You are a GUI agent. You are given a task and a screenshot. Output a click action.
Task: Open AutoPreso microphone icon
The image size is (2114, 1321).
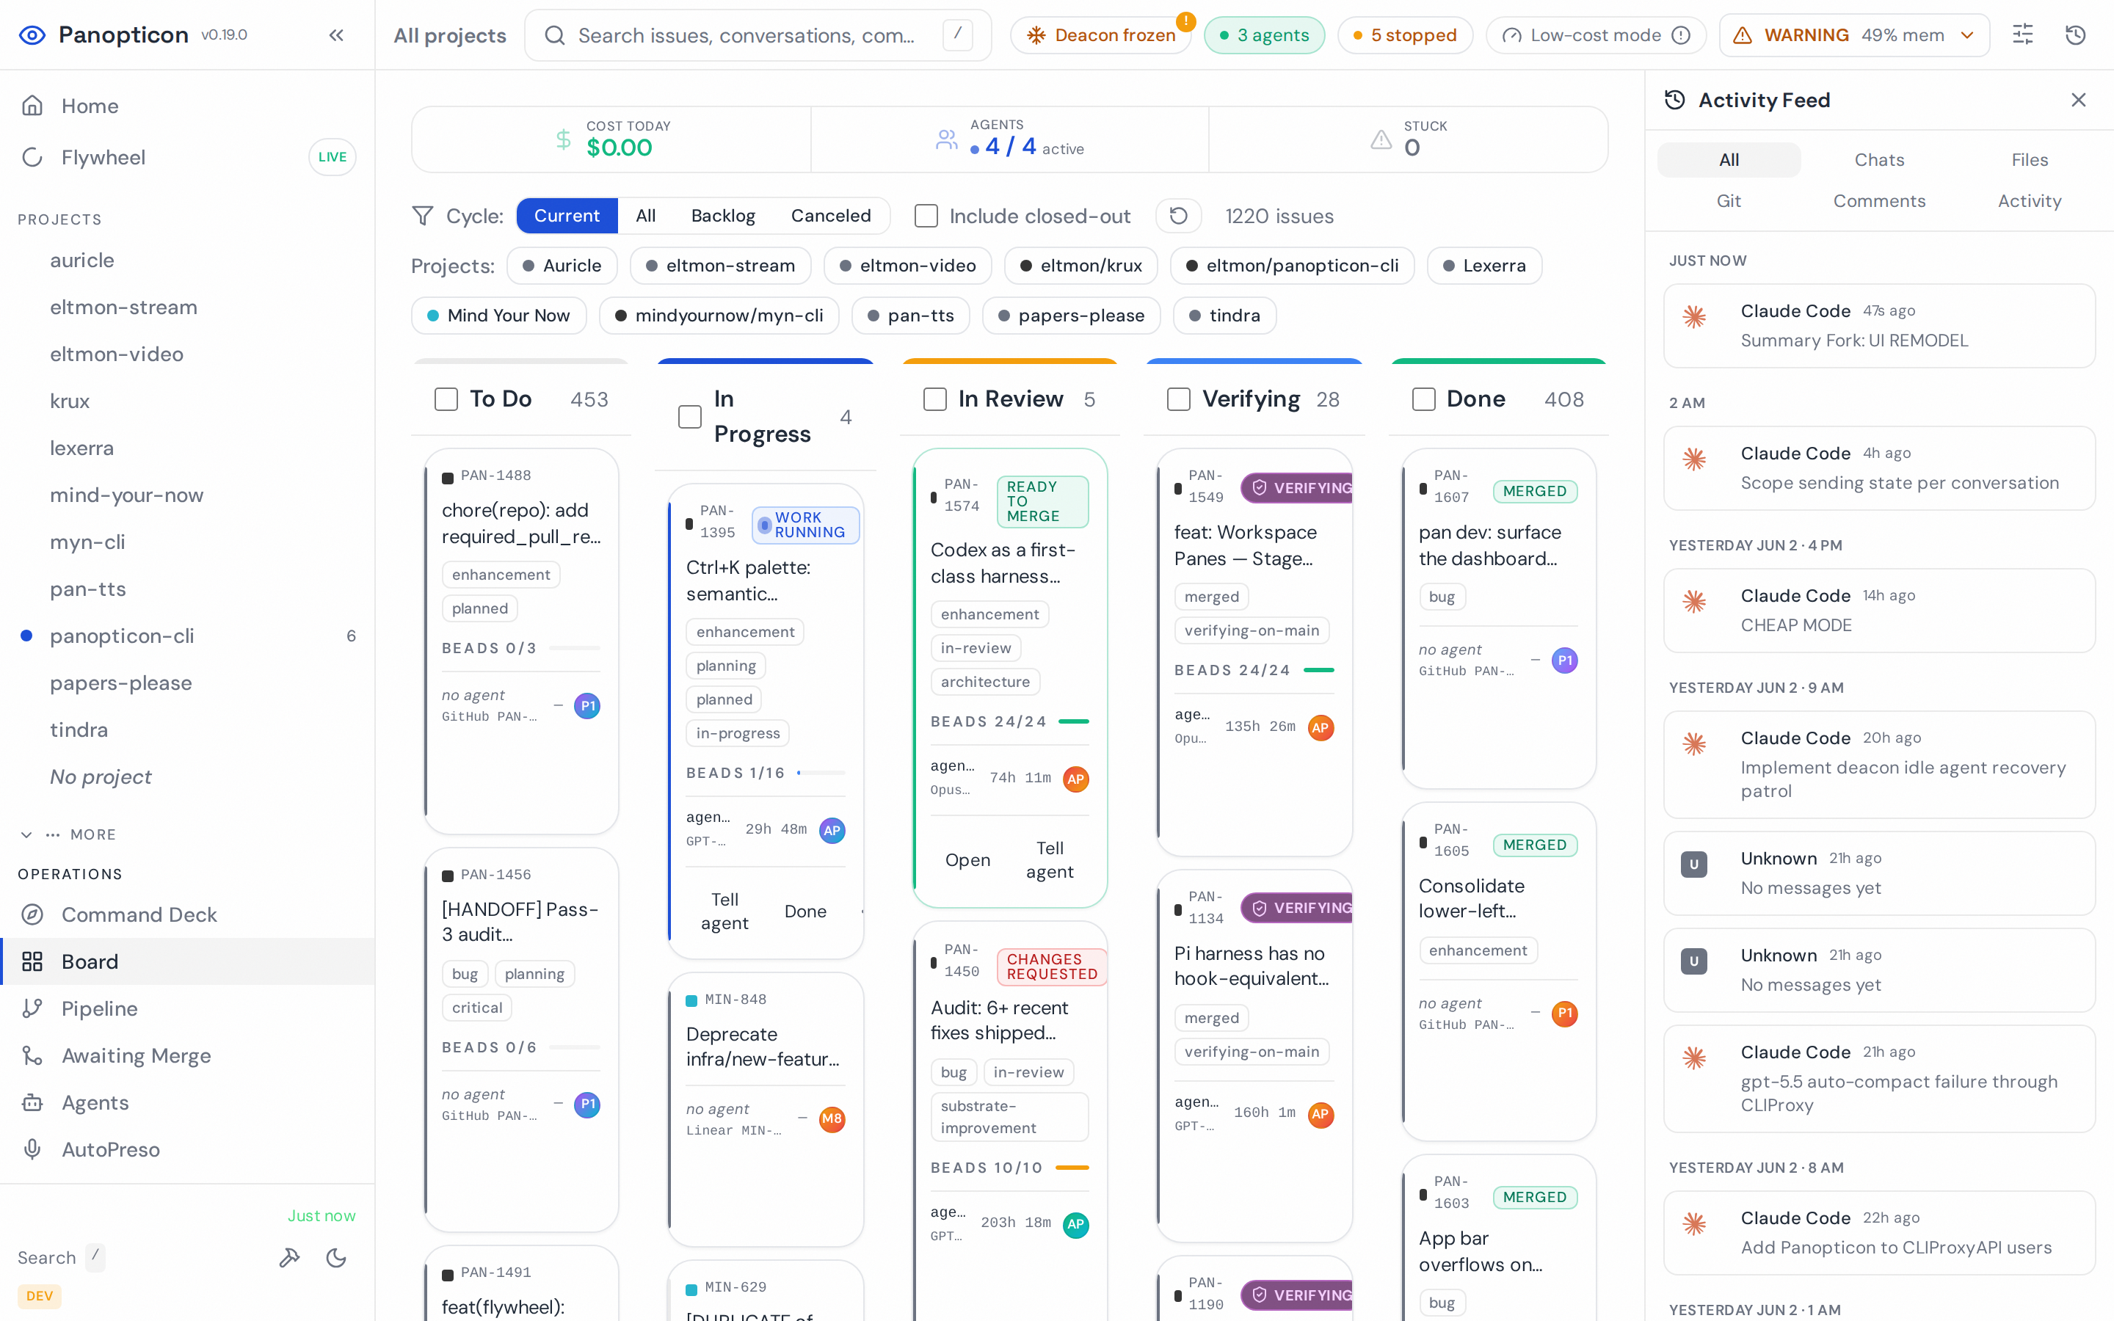[32, 1149]
